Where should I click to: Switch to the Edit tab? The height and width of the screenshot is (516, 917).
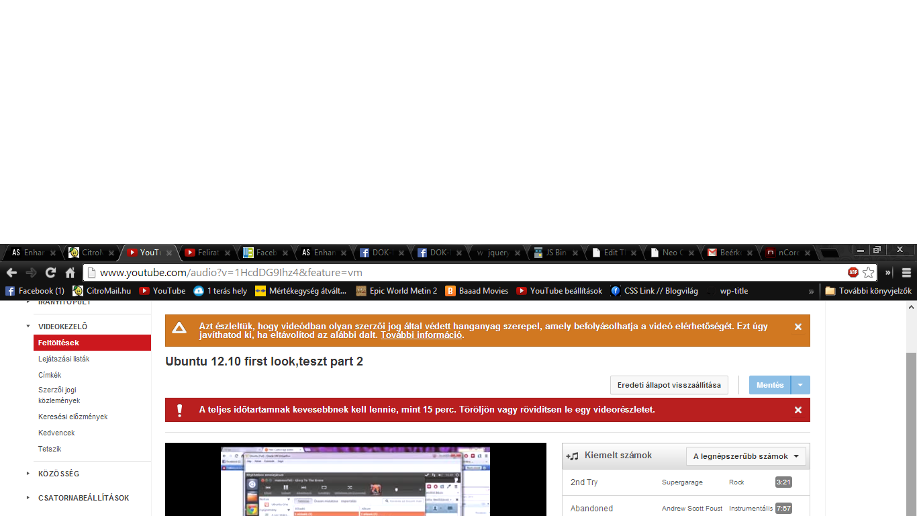614,253
